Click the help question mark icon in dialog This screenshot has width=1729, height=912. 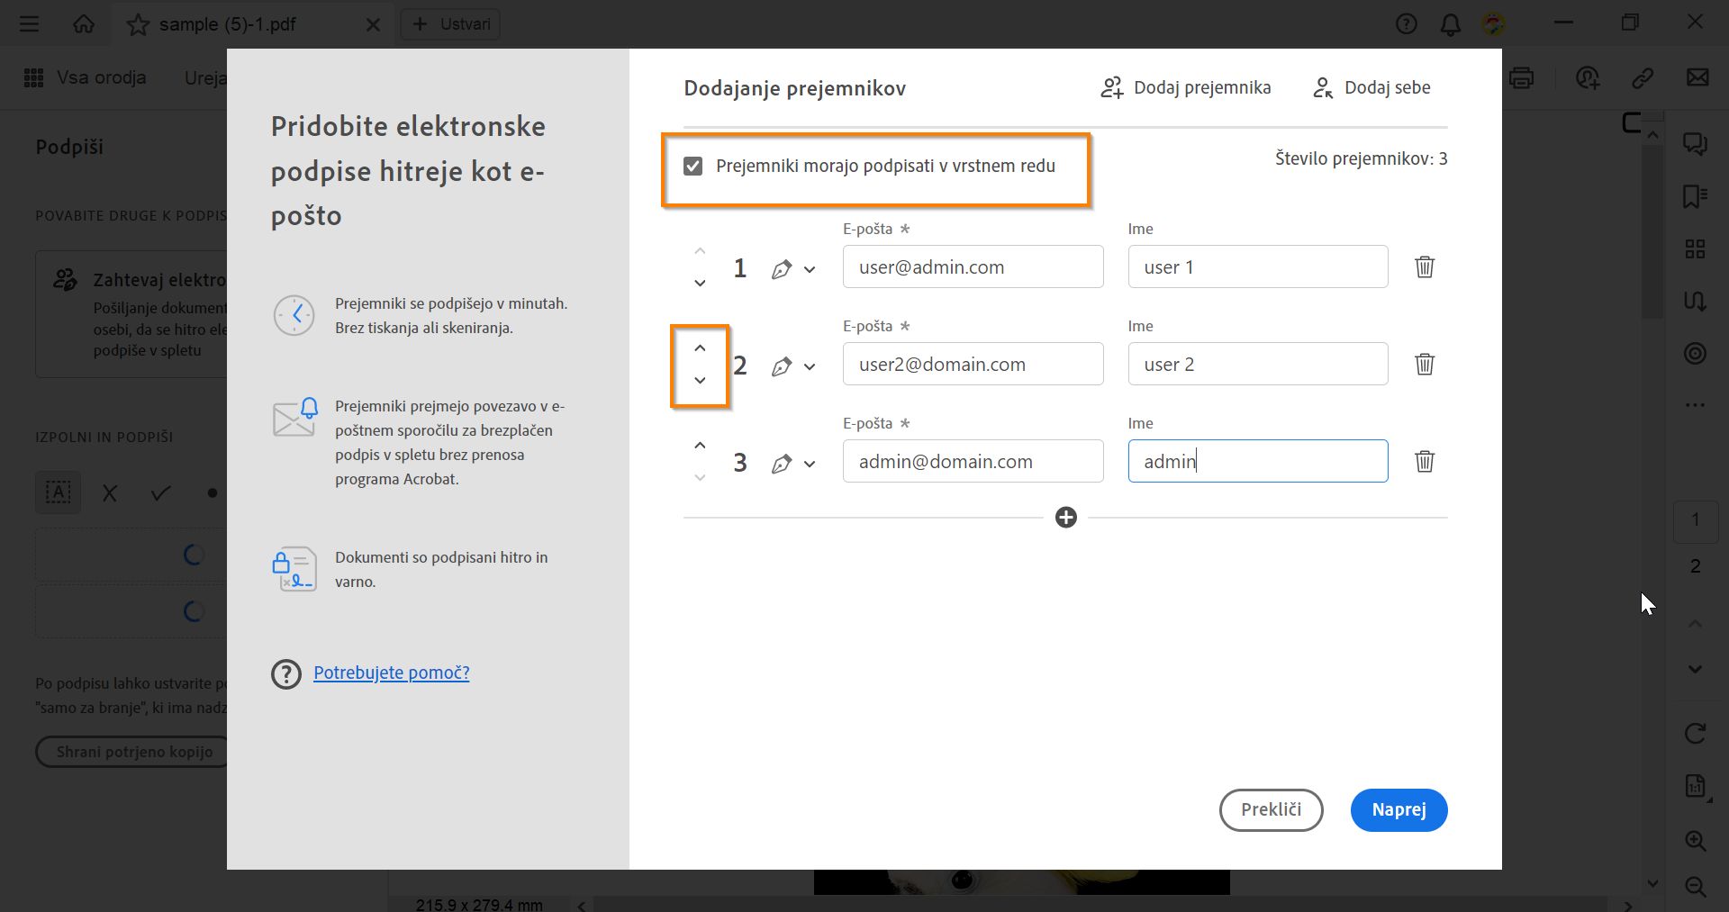click(286, 673)
